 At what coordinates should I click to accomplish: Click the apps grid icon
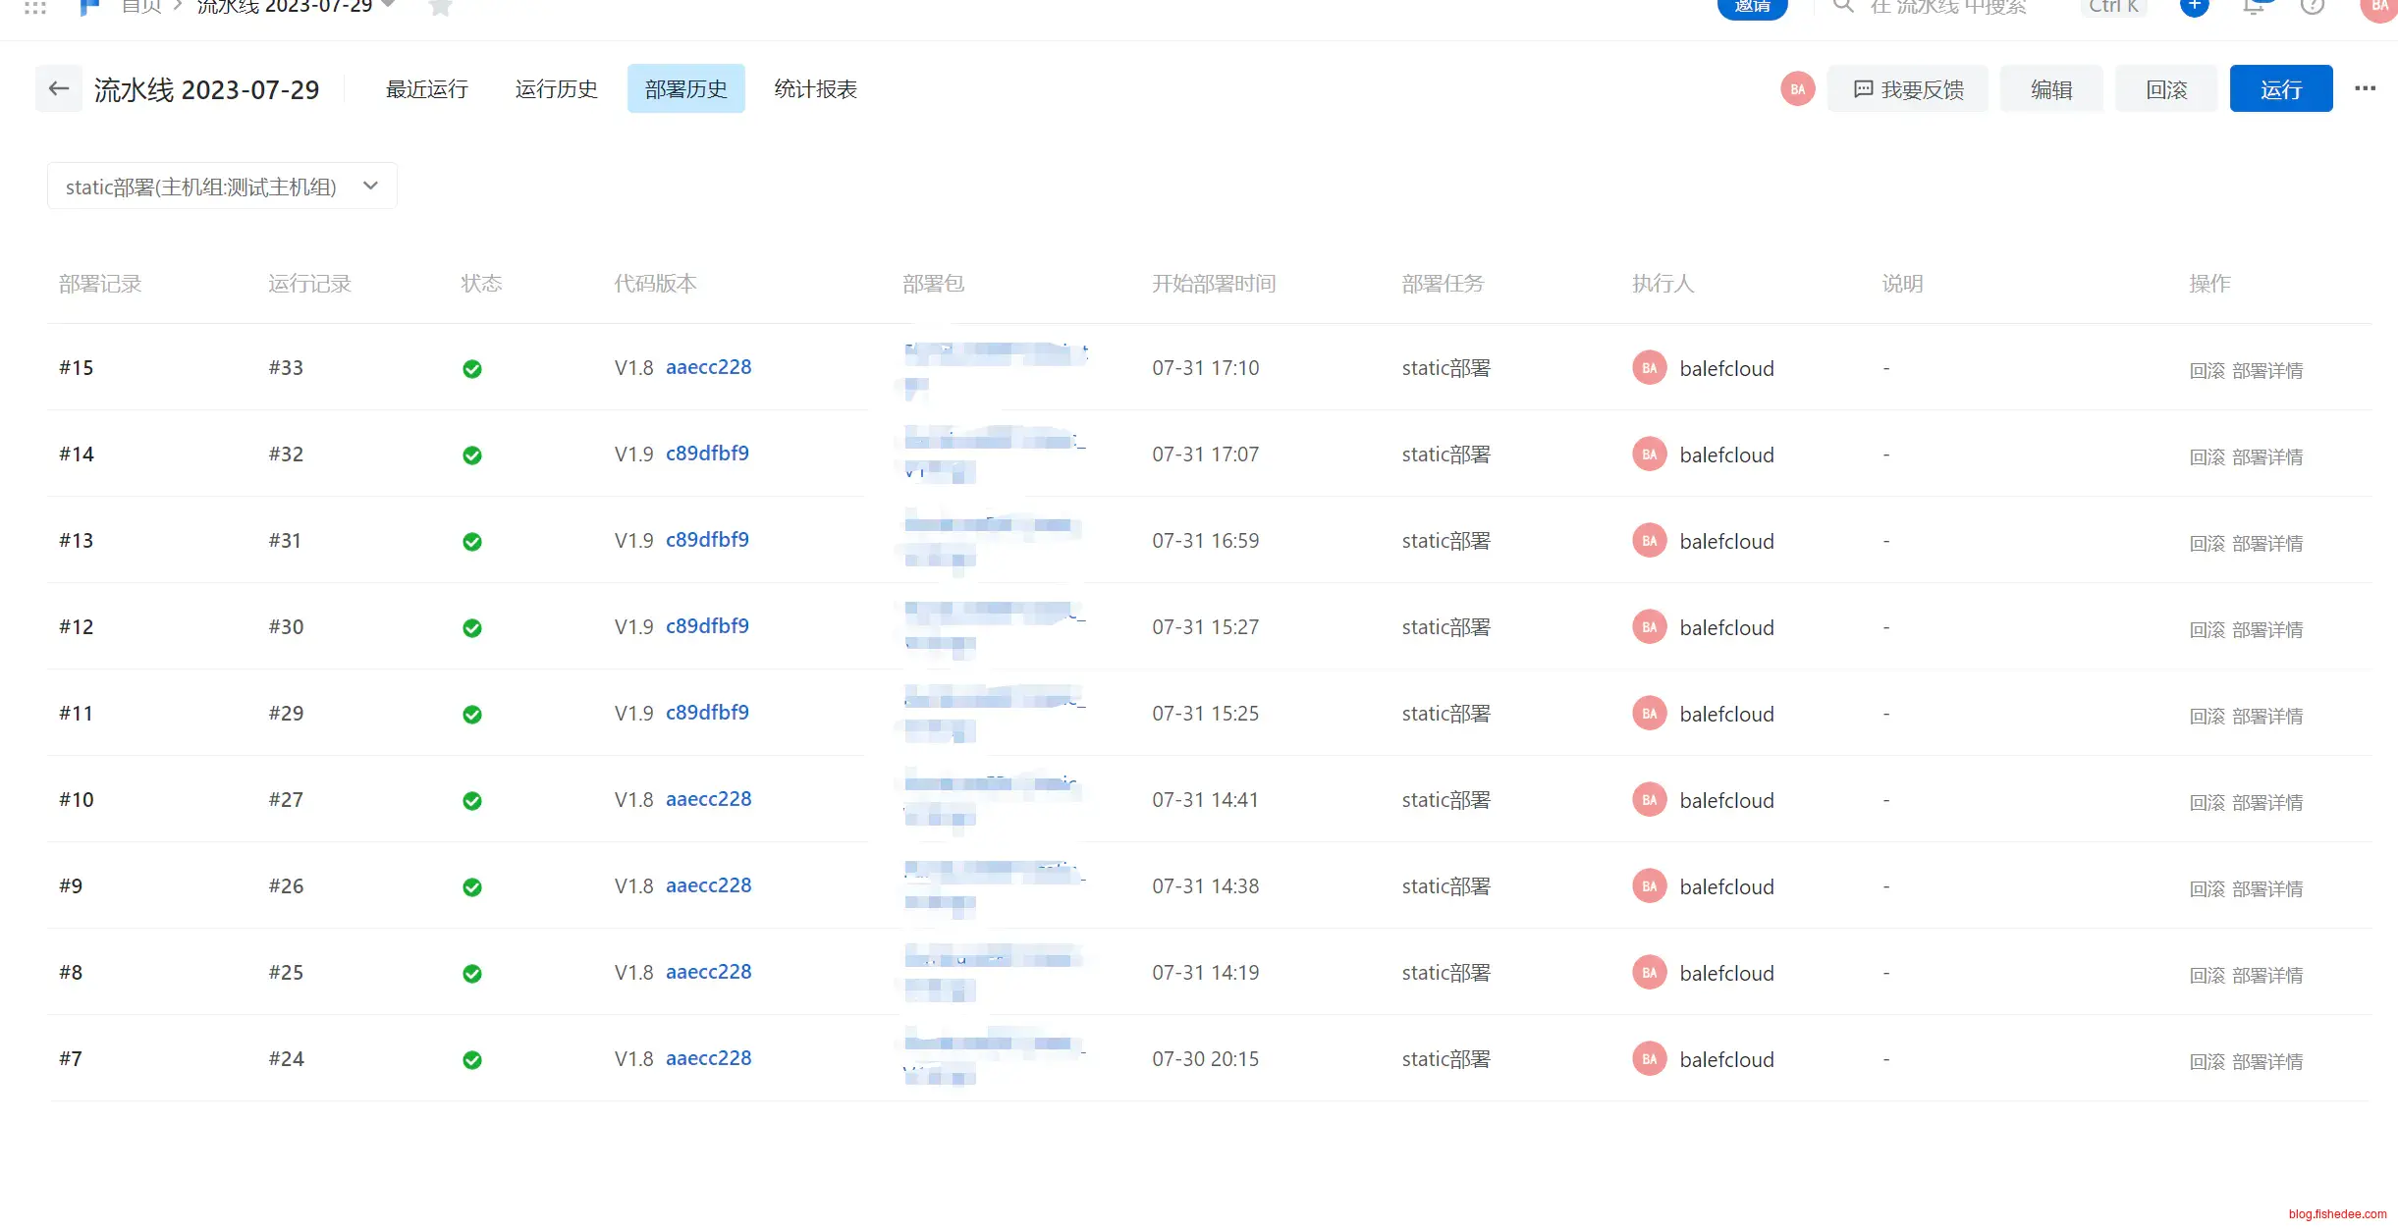coord(35,8)
